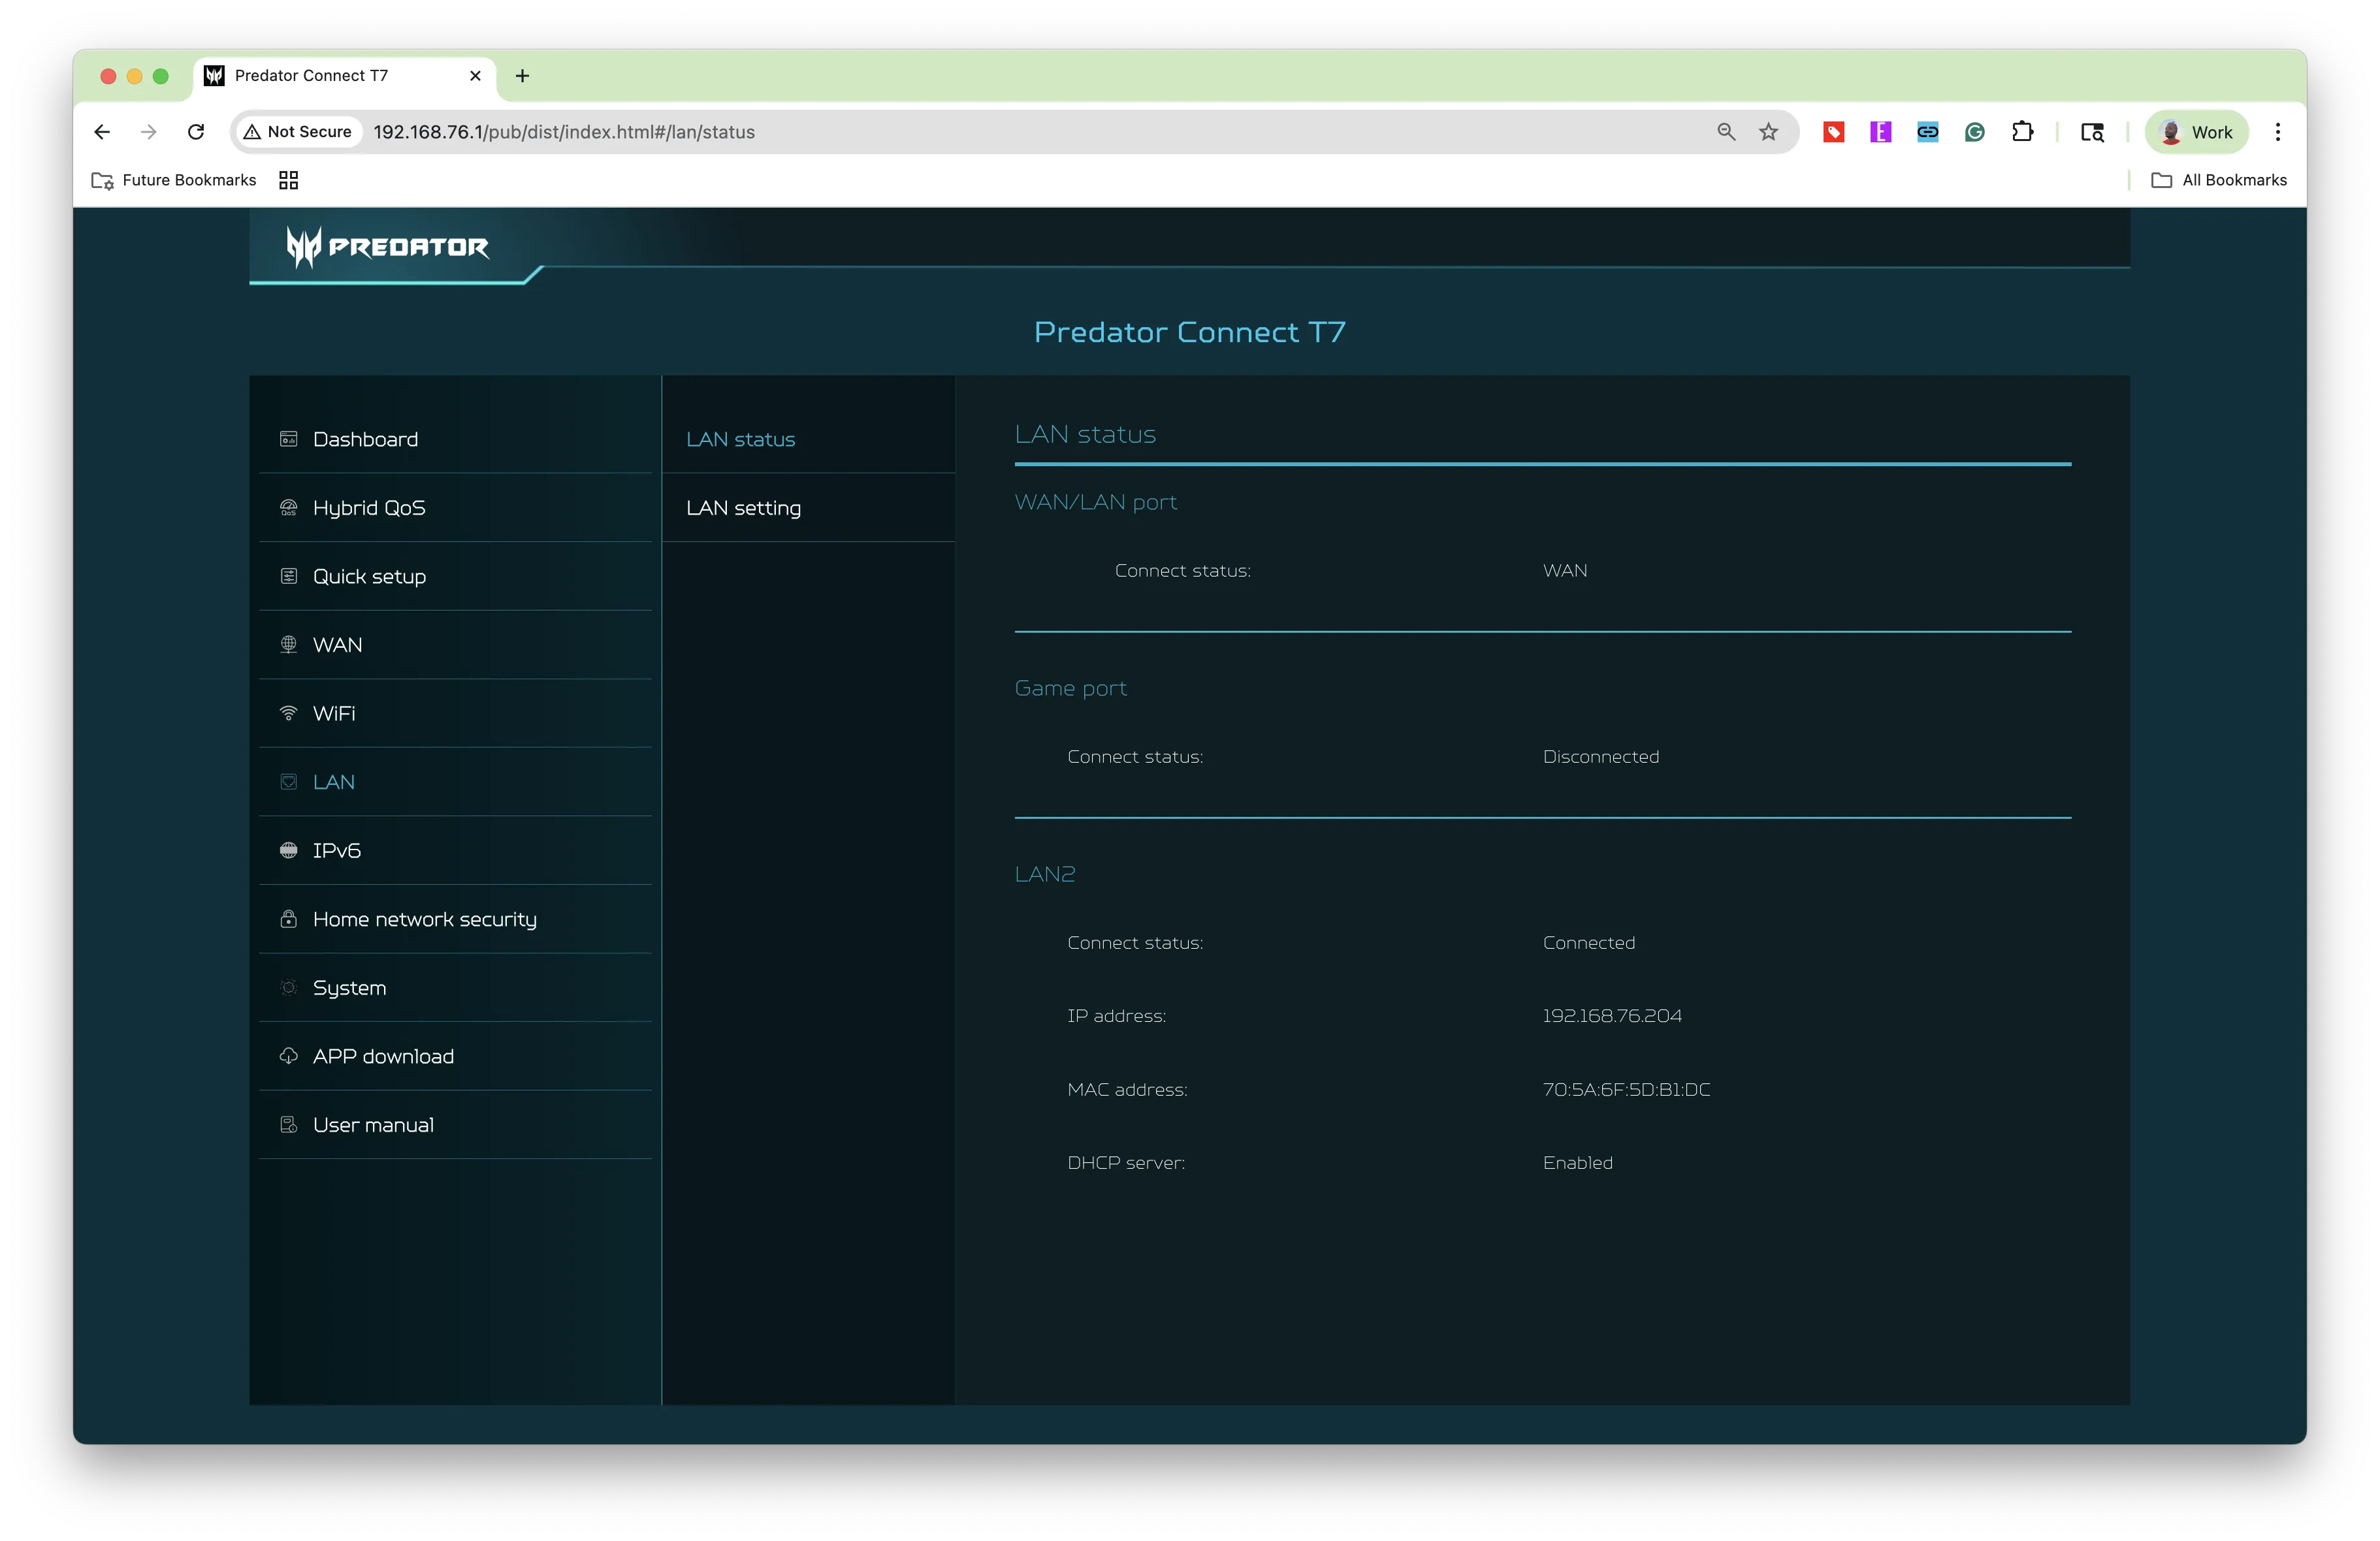Select the LAN status submenu tab
Image resolution: width=2380 pixels, height=1541 pixels.
click(x=808, y=439)
